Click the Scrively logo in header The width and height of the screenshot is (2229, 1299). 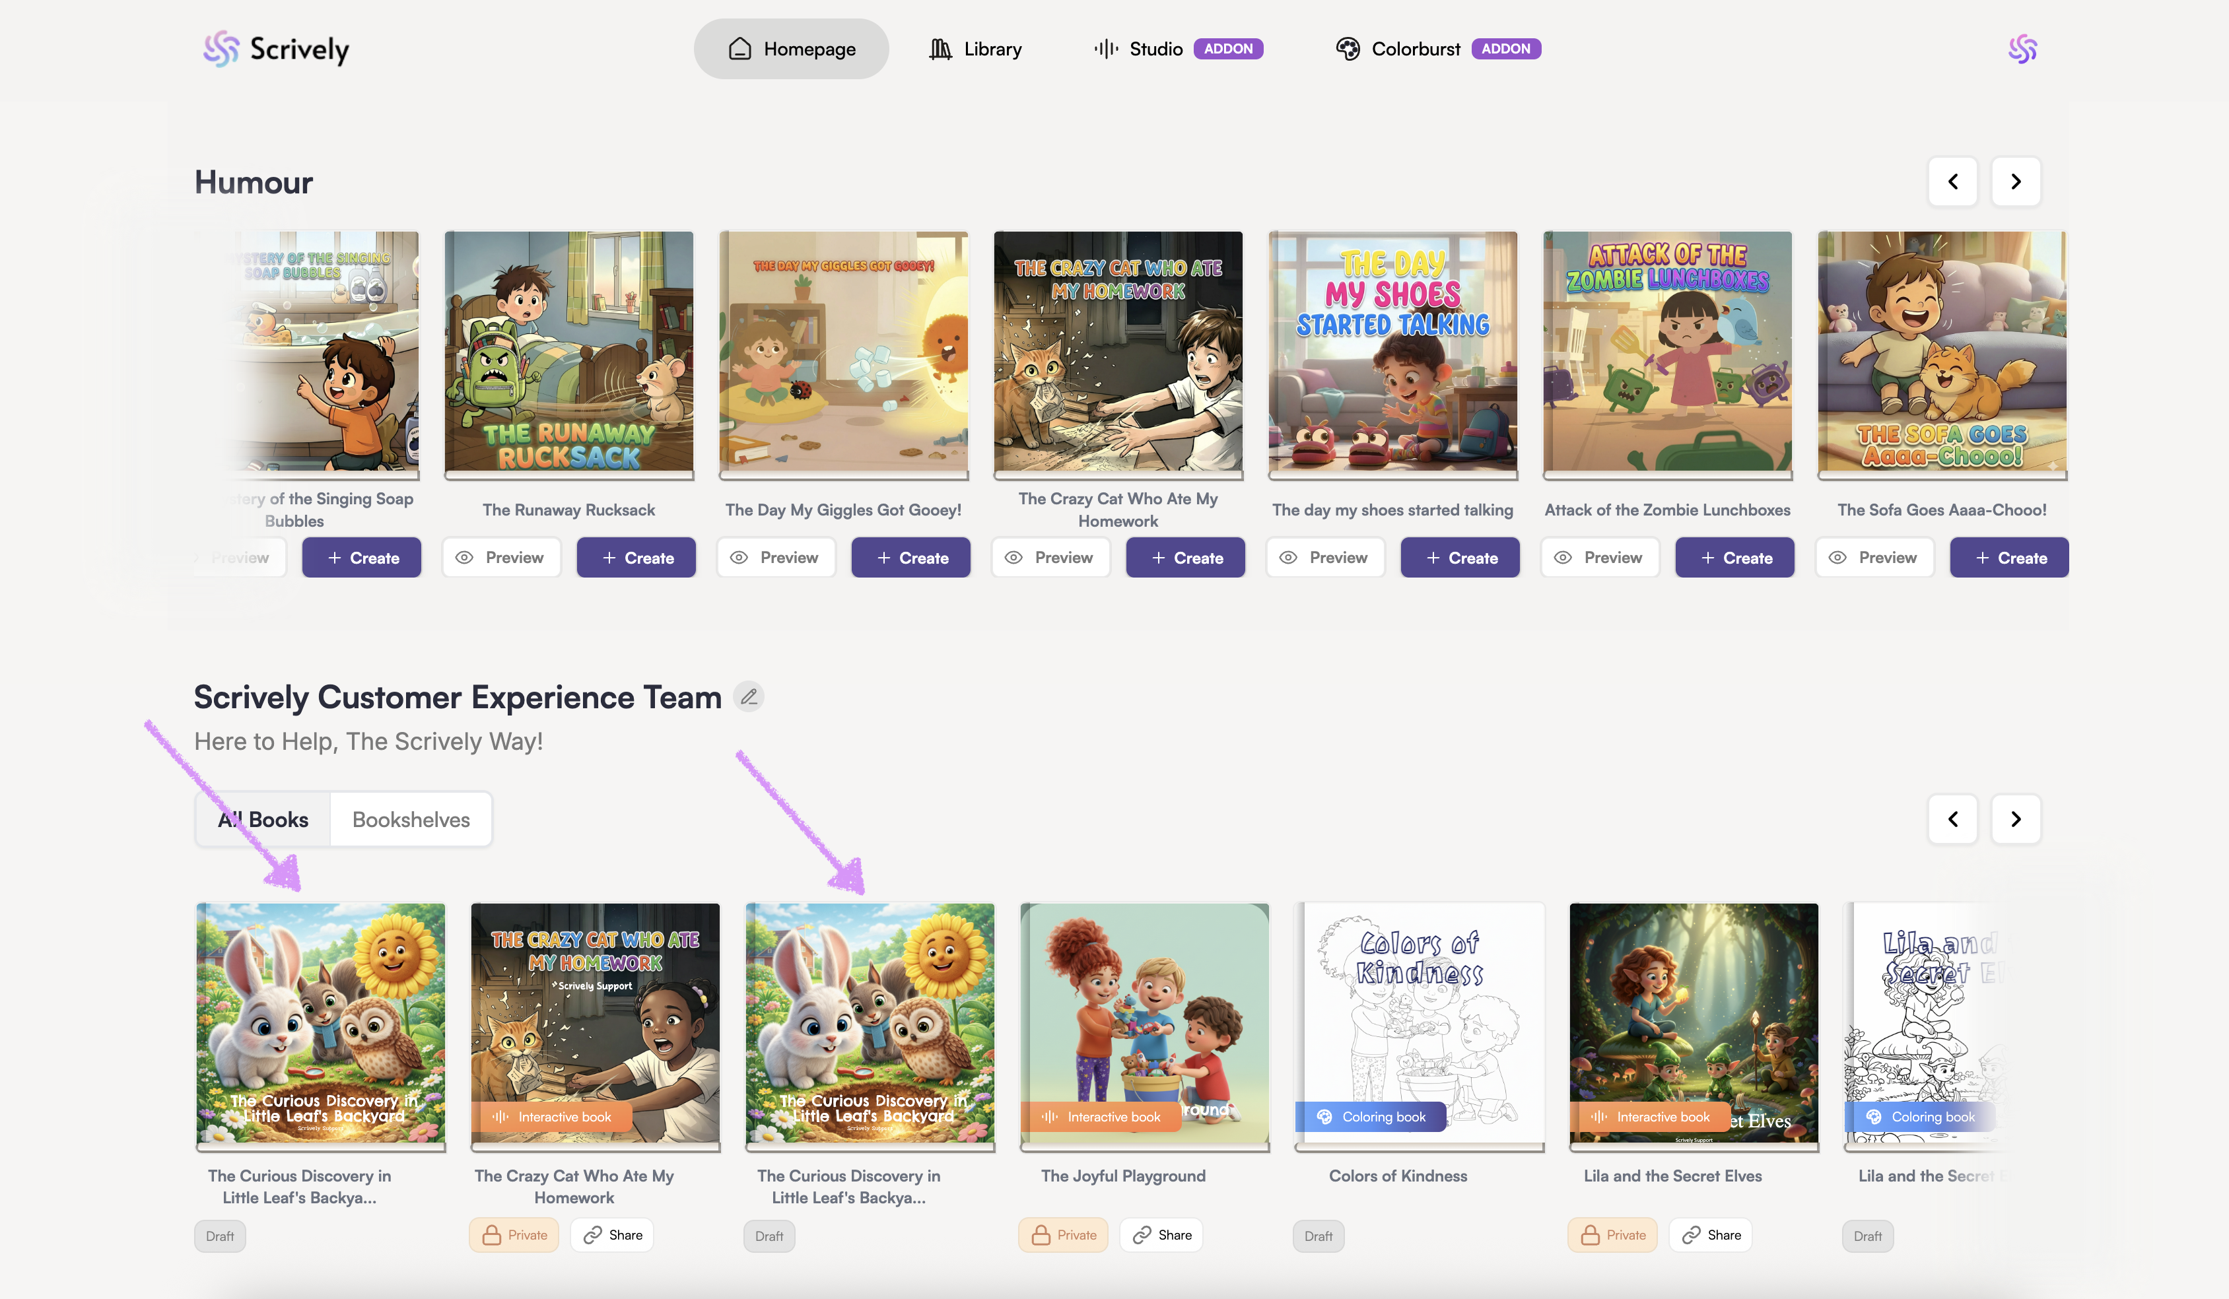[276, 50]
